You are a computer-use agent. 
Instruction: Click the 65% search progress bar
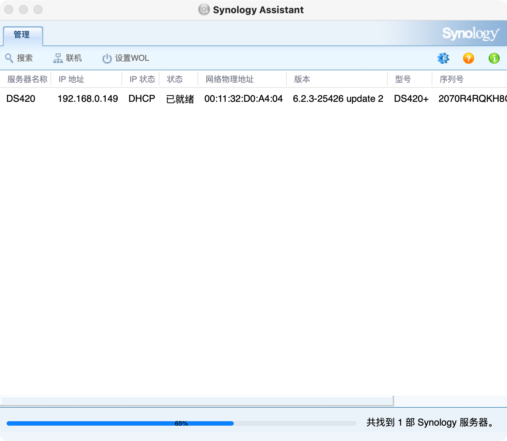click(x=181, y=423)
